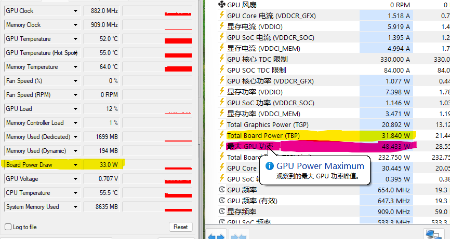450x239 pixels.
Task: Click the blue expand arrows button in HWiNFO
Action: click(216, 234)
